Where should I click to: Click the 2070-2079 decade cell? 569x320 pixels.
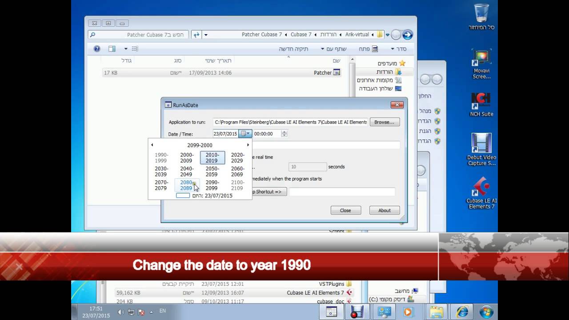(x=161, y=185)
